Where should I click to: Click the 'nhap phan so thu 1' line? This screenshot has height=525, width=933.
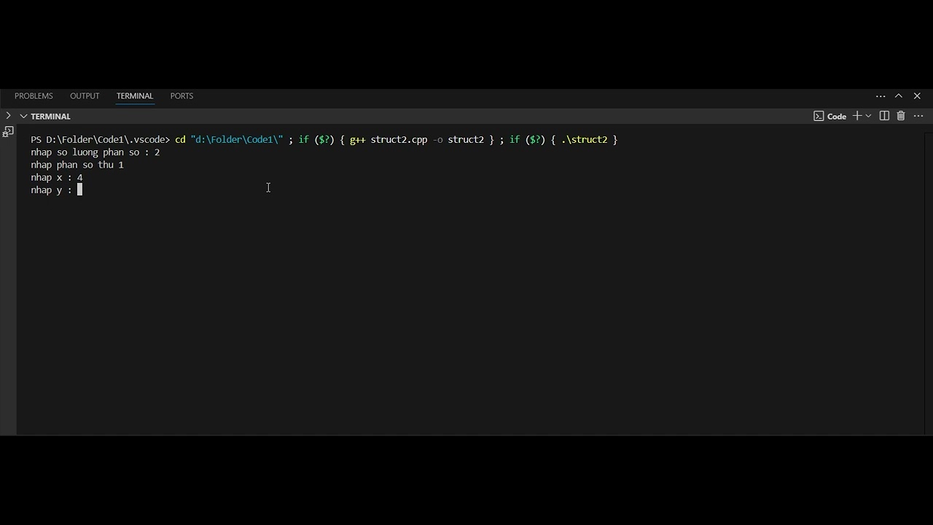coord(77,165)
